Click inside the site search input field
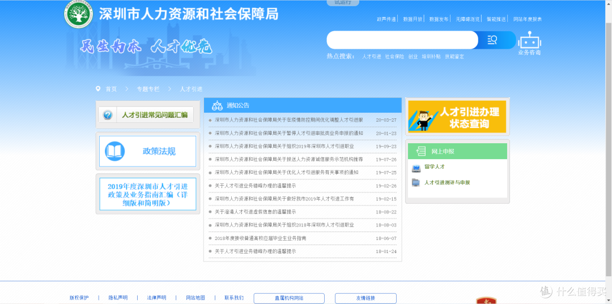 (402, 40)
